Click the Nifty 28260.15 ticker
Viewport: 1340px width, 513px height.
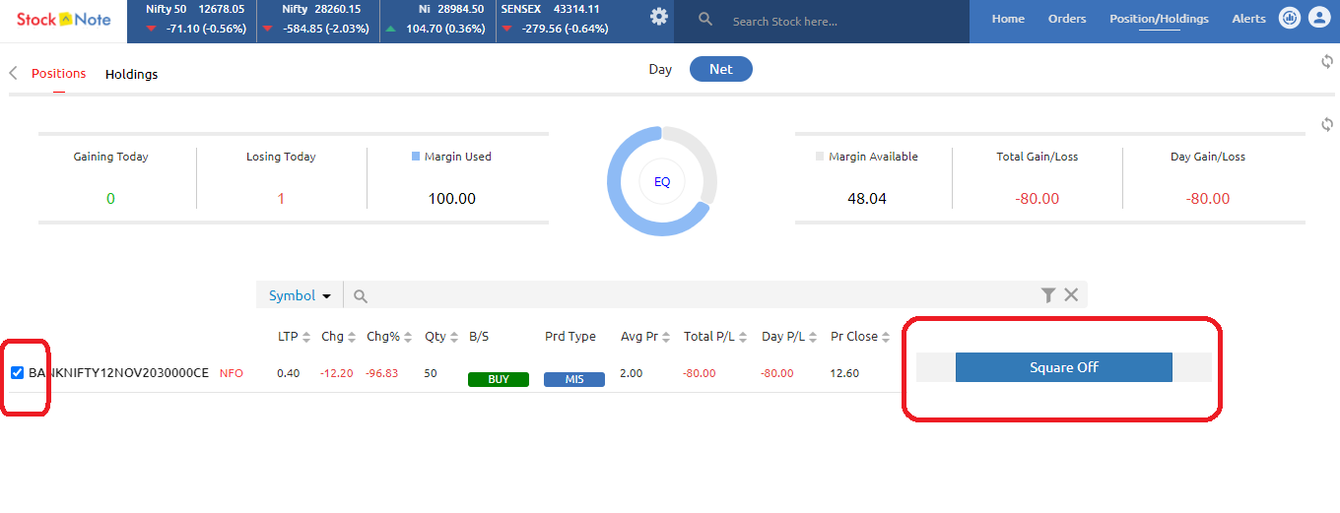[320, 19]
